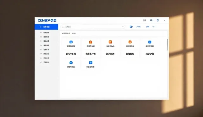
Task: Close the CRM window with the X
Action: click(165, 20)
